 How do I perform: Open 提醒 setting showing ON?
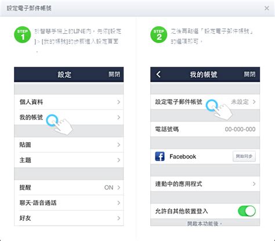click(69, 188)
